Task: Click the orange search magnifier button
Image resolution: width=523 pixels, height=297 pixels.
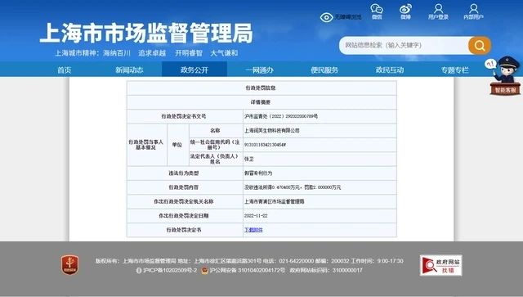Action: click(480, 46)
